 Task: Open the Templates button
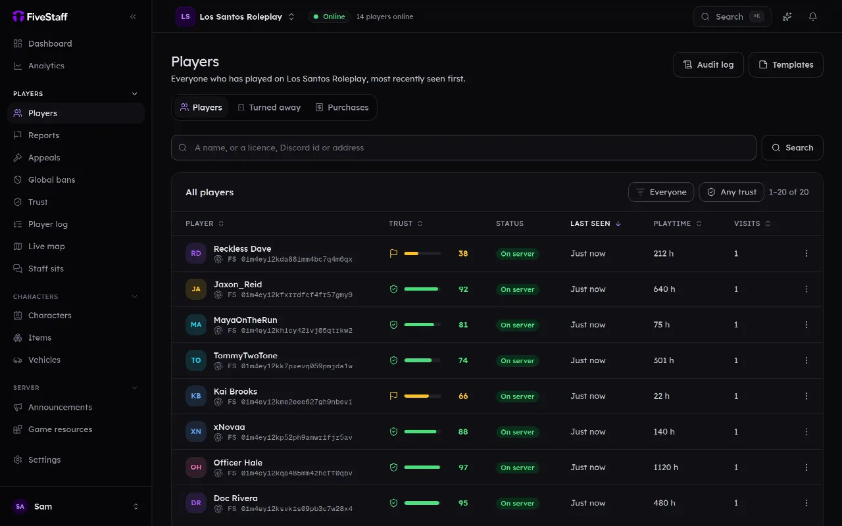[786, 64]
